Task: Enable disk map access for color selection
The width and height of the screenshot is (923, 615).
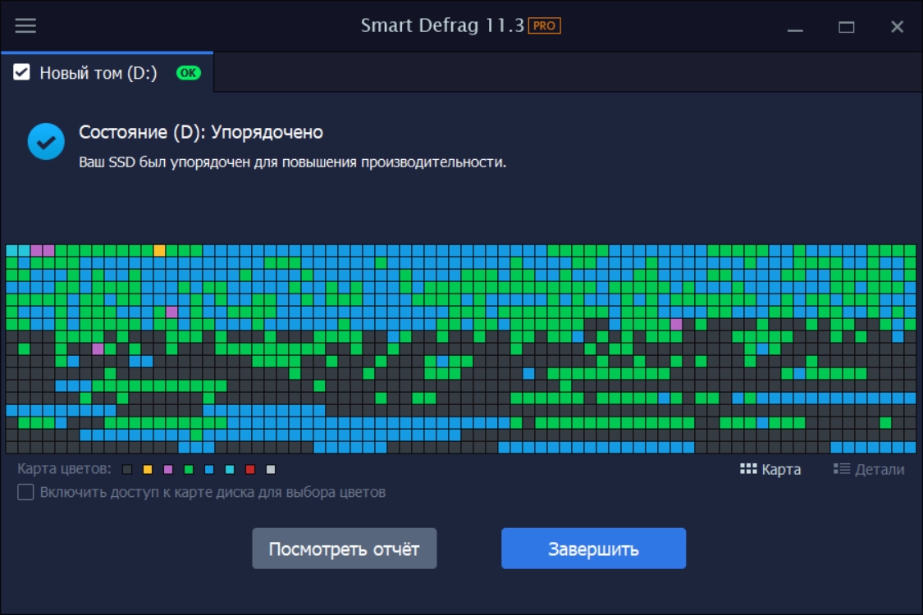Action: coord(25,492)
